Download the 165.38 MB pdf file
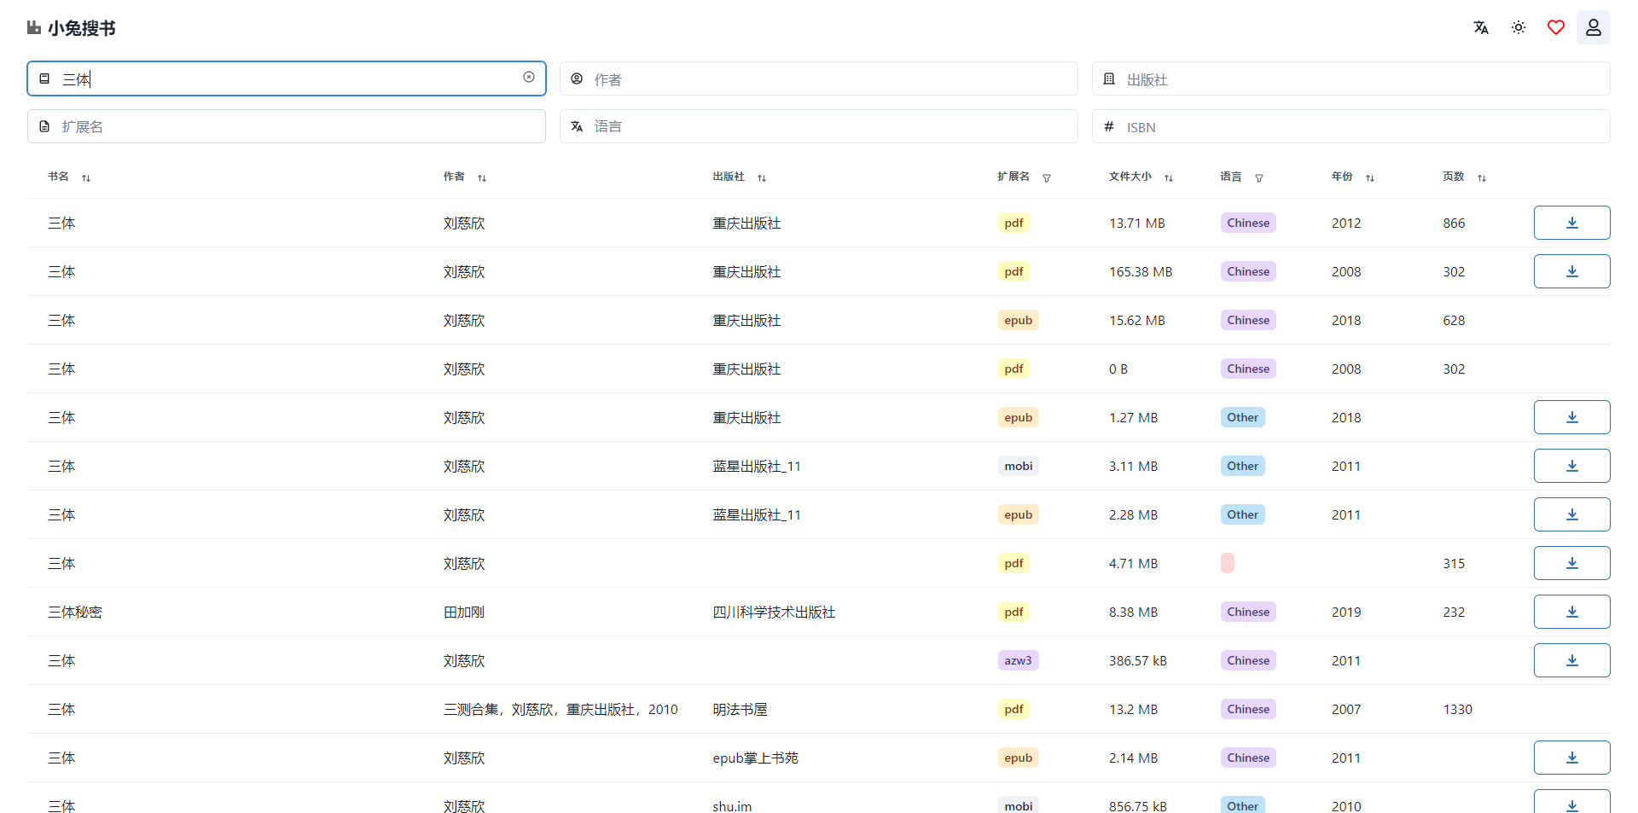 click(1571, 271)
